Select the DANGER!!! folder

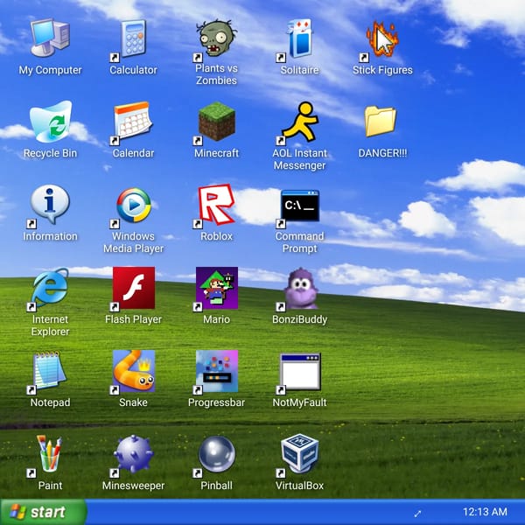click(x=381, y=122)
